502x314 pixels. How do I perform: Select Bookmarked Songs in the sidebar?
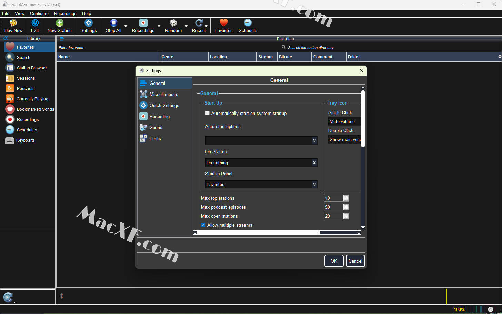pos(35,109)
